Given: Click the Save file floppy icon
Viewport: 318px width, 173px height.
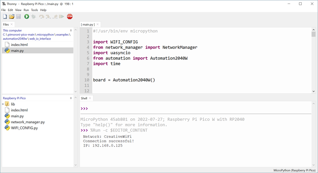Looking at the screenshot, I should [18, 17].
